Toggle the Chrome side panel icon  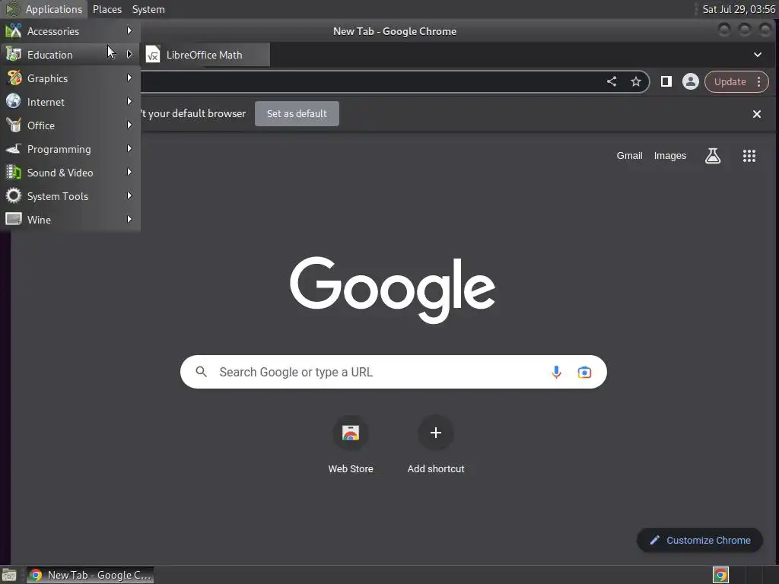coord(666,81)
